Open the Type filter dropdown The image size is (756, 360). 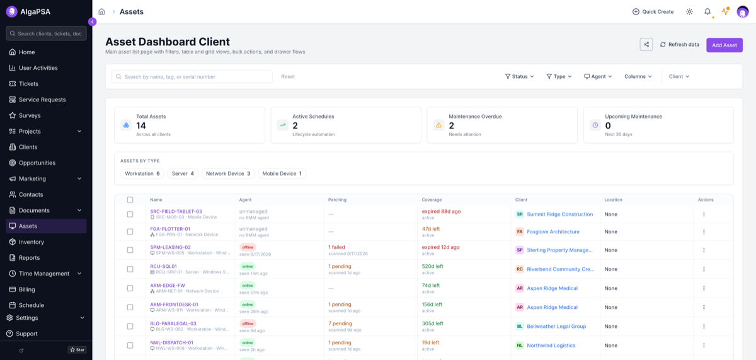pyautogui.click(x=559, y=76)
